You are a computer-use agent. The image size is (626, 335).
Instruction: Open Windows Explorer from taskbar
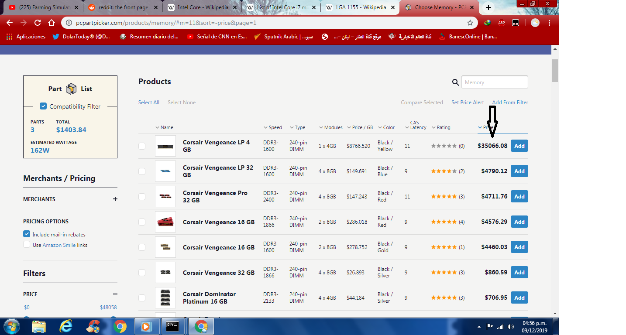[39, 326]
